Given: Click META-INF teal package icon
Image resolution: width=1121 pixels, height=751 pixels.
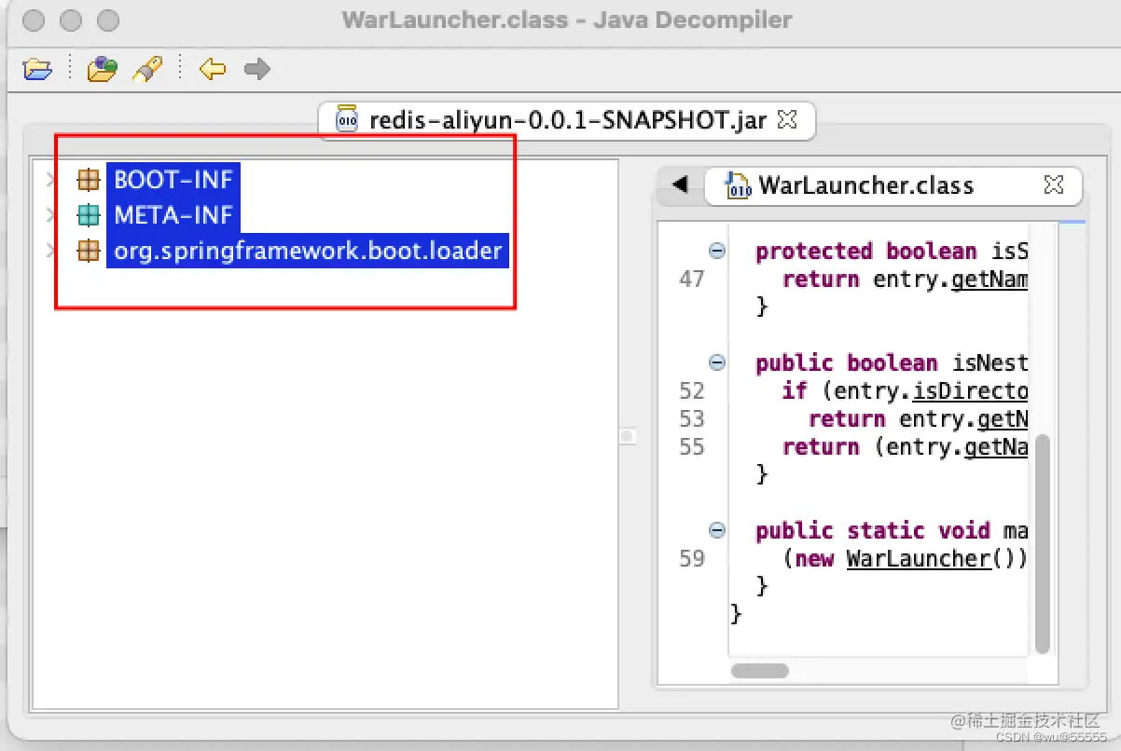Looking at the screenshot, I should tap(89, 215).
